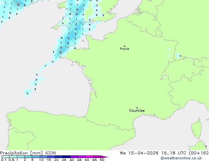Screen dimensions: 209x161
Task: Click the '(00+162' forecast run text
Action: click(199, 153)
